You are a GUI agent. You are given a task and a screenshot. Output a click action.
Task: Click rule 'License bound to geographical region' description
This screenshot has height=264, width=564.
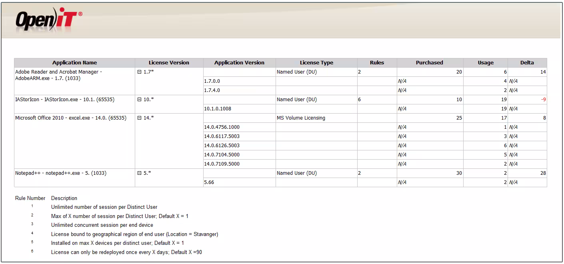135,234
